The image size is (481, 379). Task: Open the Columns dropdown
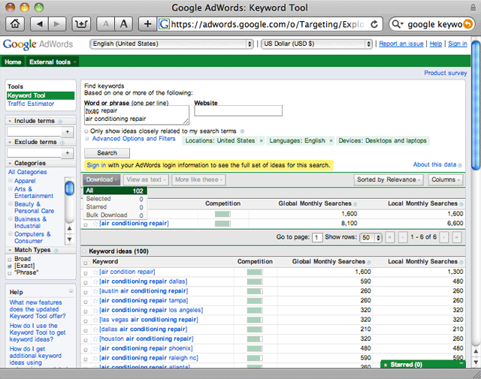pyautogui.click(x=446, y=179)
